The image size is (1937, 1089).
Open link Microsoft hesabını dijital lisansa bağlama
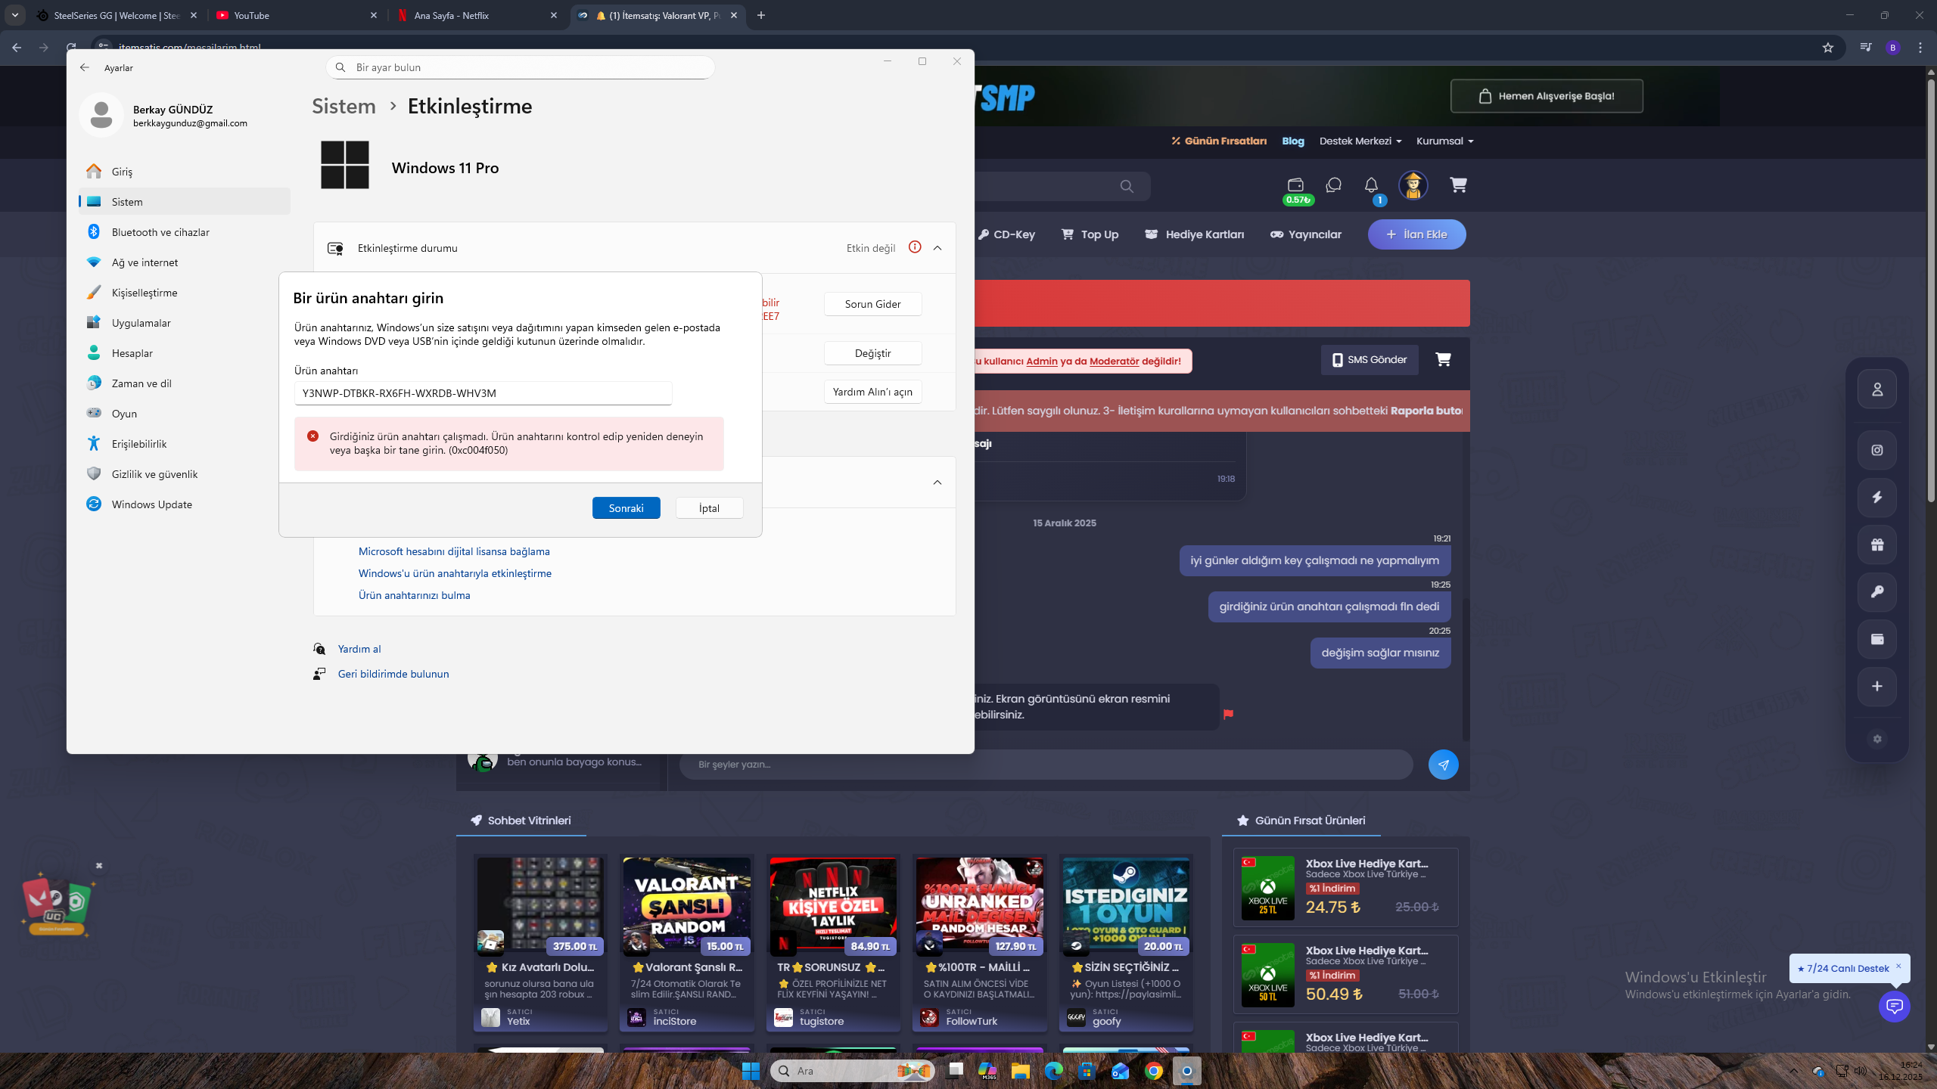pos(454,551)
